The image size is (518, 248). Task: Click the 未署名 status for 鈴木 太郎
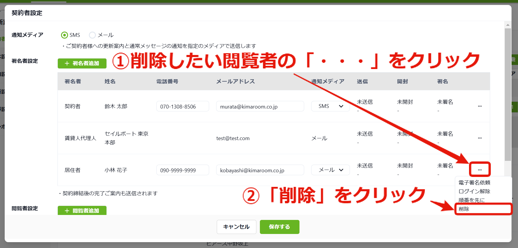coord(445,102)
